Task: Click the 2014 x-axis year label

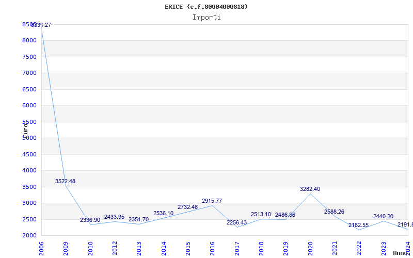Action: coord(163,248)
